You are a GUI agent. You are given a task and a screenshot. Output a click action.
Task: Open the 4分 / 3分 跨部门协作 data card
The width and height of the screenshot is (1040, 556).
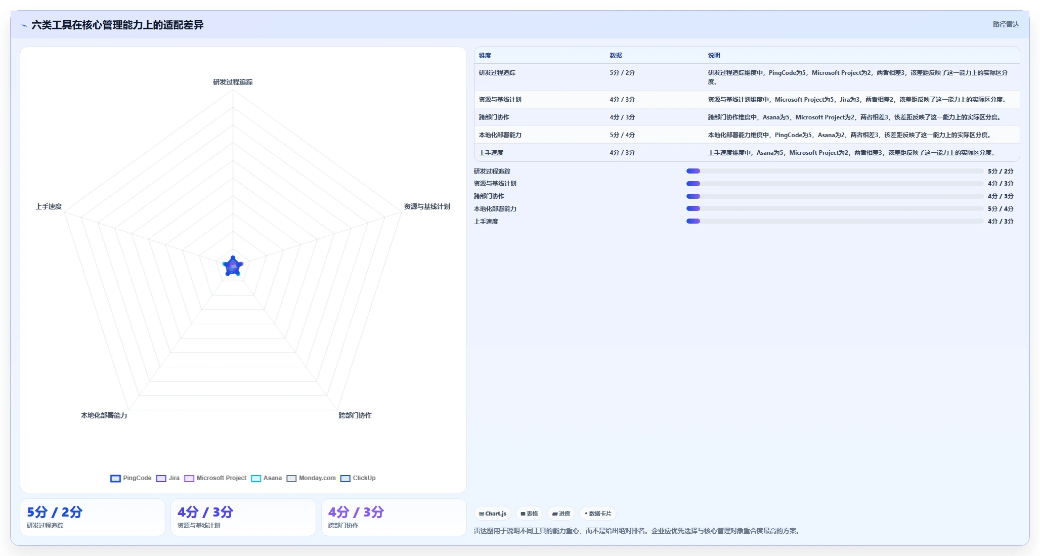[x=394, y=517]
